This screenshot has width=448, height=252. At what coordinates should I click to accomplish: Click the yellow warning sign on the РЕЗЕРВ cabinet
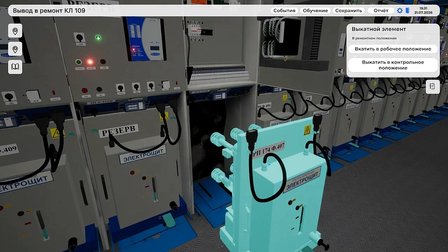164,116
